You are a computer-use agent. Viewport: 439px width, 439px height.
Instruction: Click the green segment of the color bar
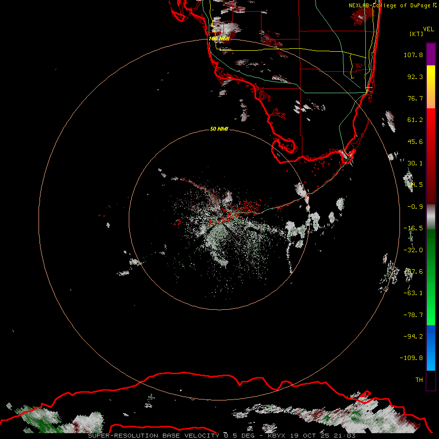[x=431, y=277]
